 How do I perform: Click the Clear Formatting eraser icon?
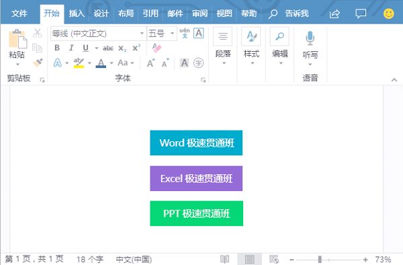pyautogui.click(x=156, y=48)
